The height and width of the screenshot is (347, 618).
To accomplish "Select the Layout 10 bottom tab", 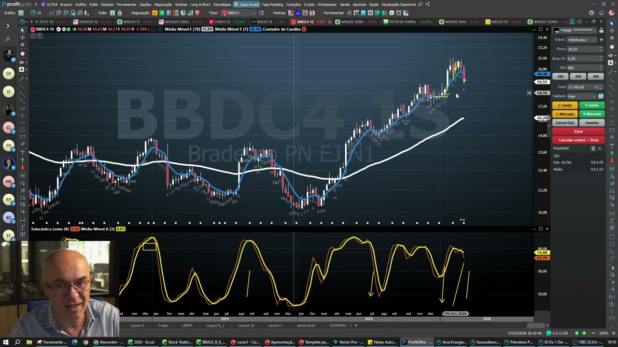I will pyautogui.click(x=246, y=325).
